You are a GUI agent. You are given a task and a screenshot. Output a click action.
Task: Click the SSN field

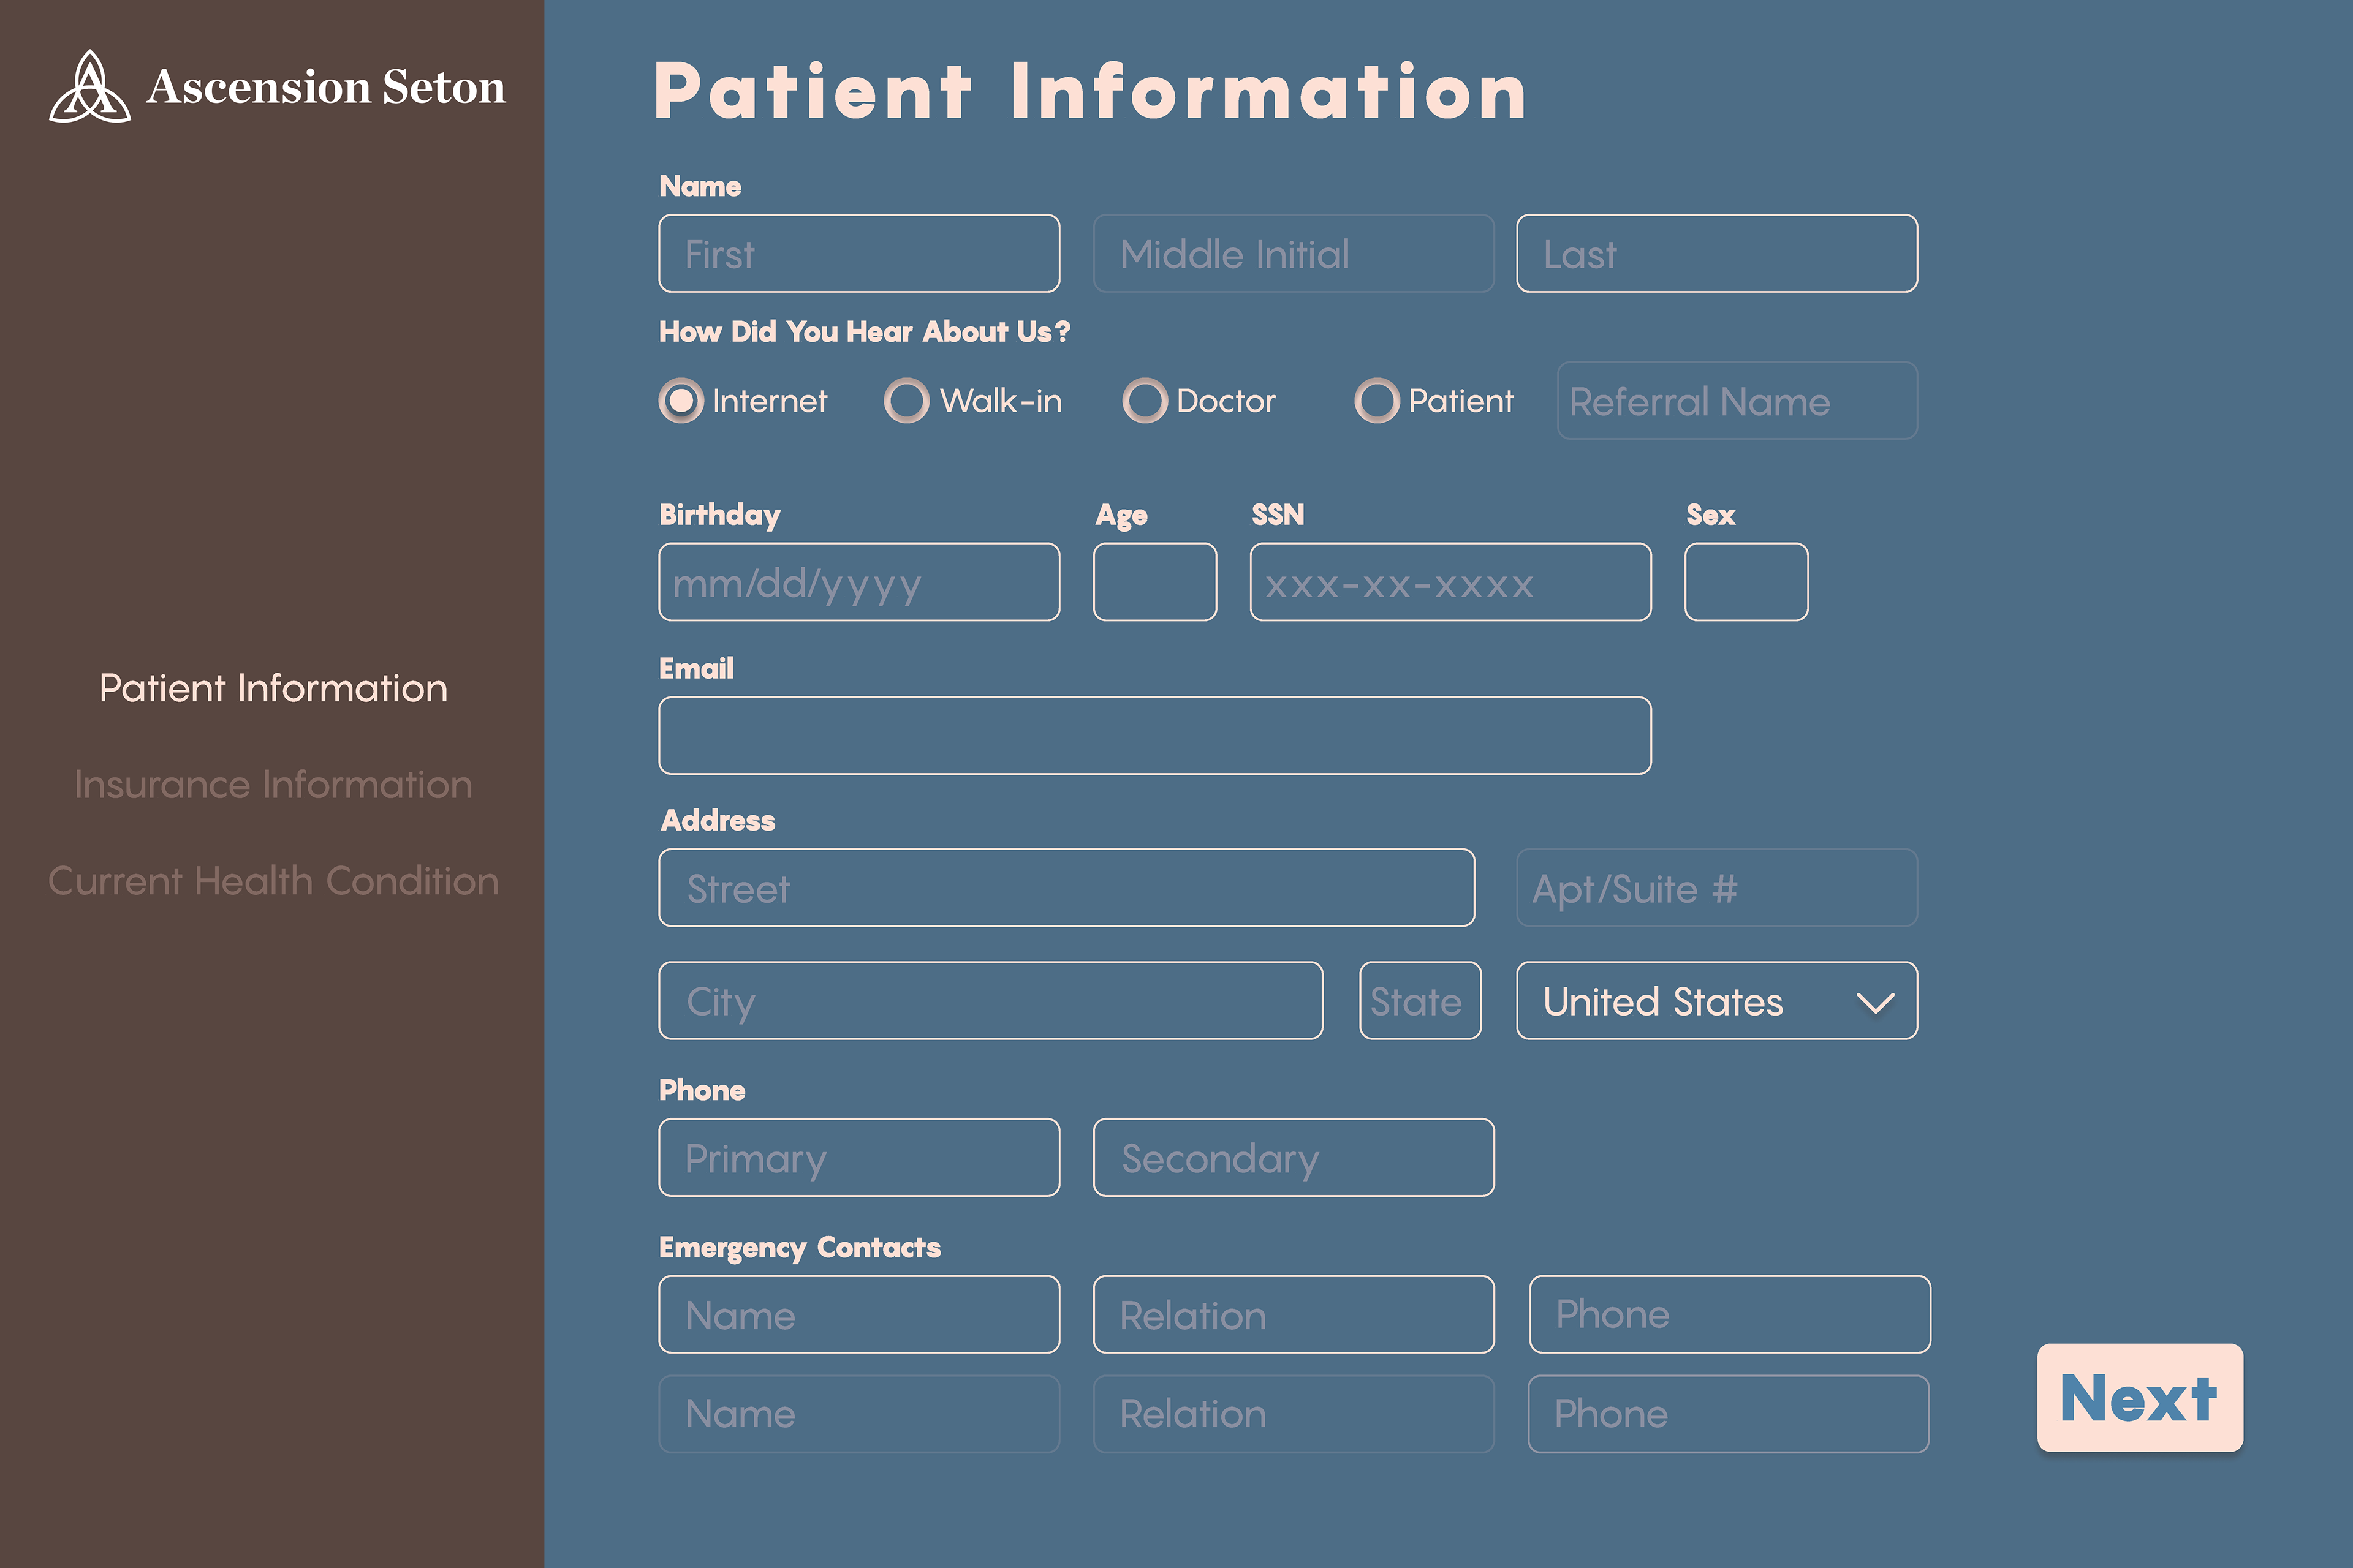tap(1450, 582)
